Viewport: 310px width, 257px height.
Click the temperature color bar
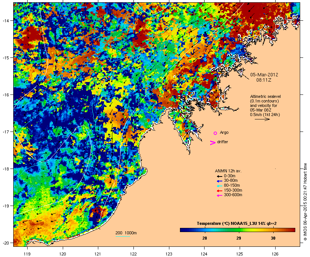pos(237,230)
